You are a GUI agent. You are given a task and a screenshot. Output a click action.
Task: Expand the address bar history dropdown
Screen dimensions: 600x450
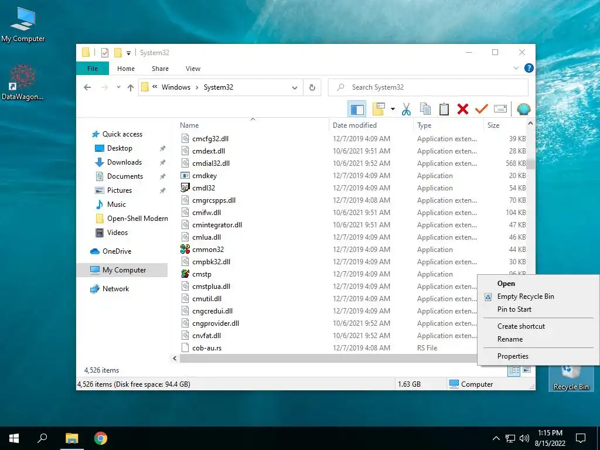(295, 88)
